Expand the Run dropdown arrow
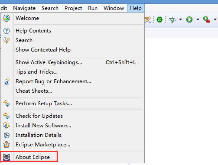218x165 pixels. [198, 19]
